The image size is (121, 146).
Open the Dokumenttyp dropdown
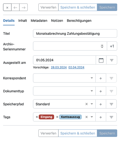pos(64,91)
